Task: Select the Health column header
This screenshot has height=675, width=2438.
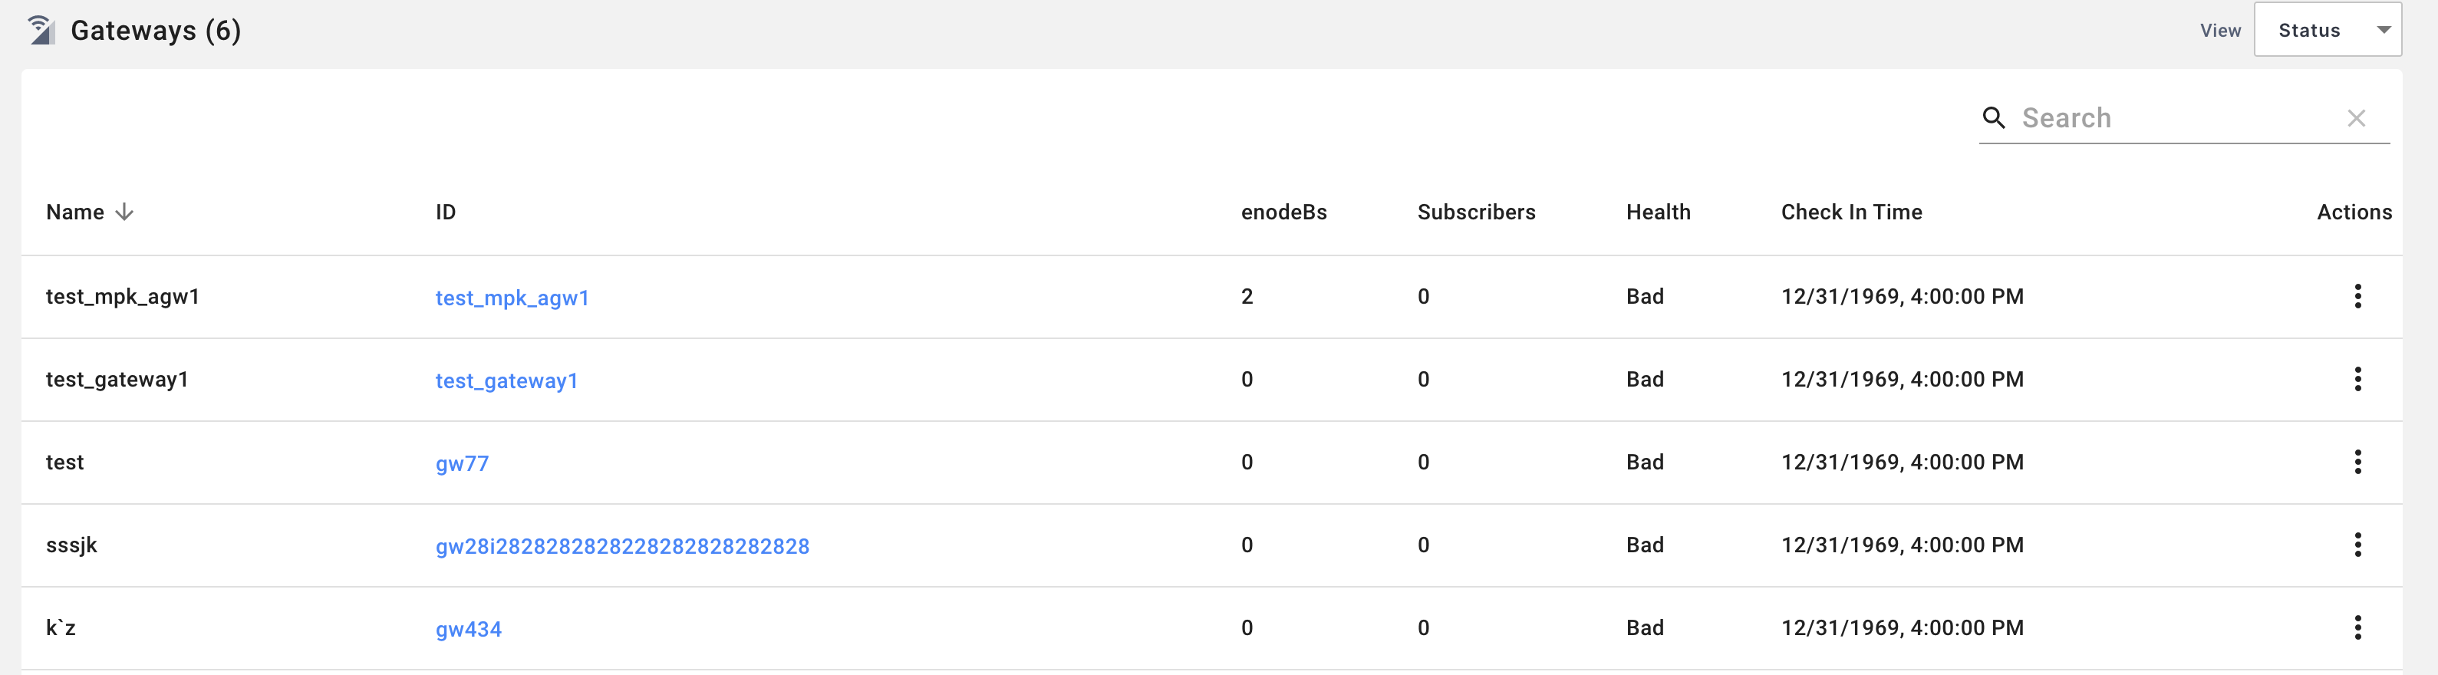Action: (1658, 212)
